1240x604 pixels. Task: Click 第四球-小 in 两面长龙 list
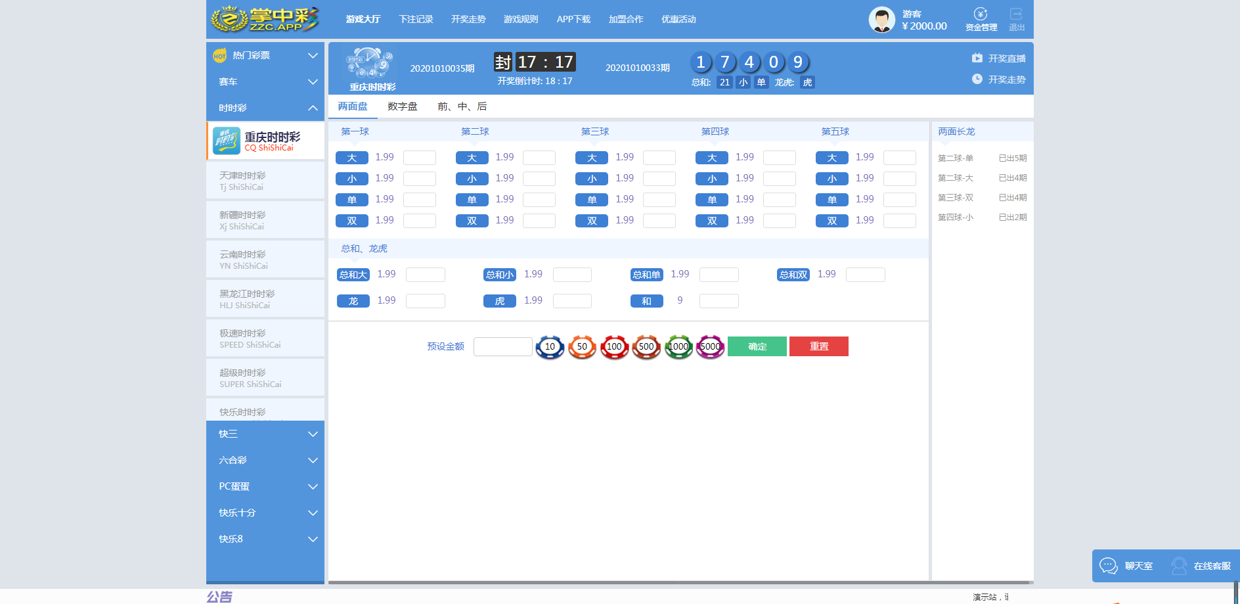956,218
